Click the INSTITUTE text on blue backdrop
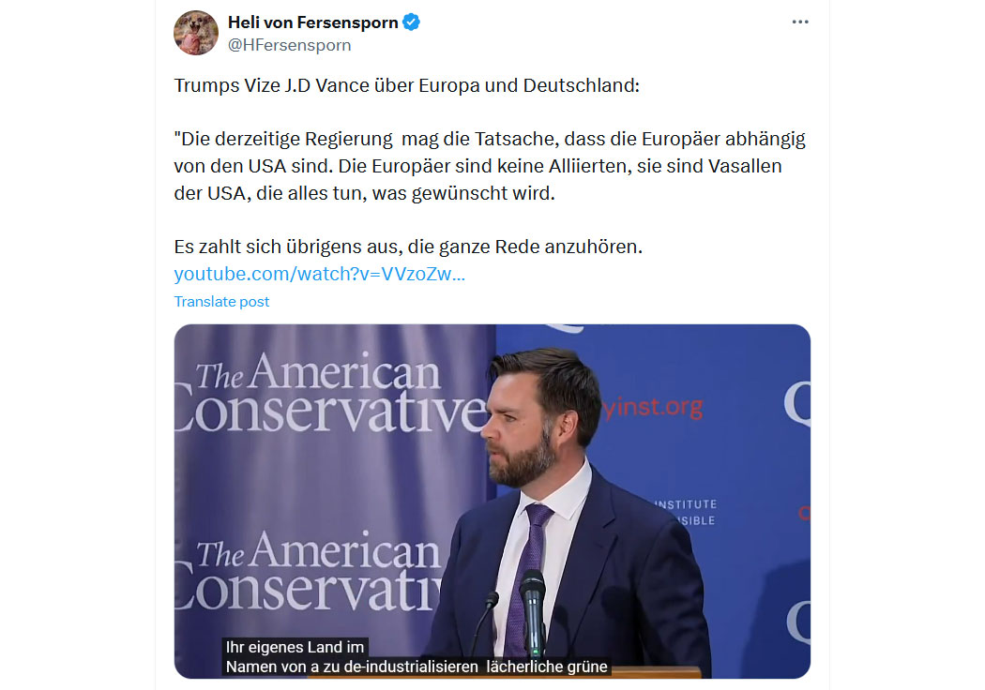The width and height of the screenshot is (985, 690). click(685, 504)
